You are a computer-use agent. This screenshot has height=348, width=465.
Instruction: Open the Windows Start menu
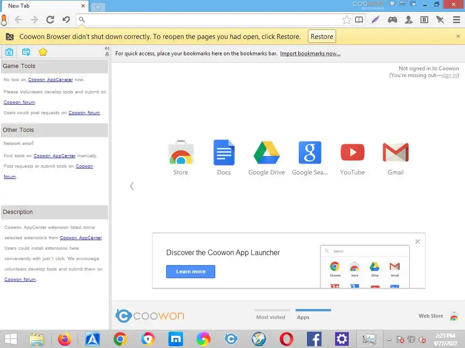[11, 339]
